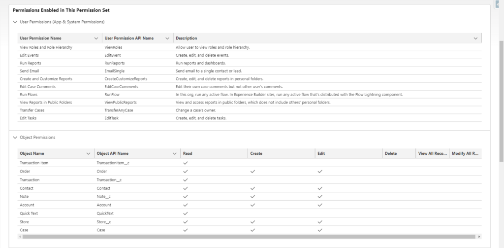Click Edit checkmark for Account row
The image size is (504, 248).
pos(320,205)
